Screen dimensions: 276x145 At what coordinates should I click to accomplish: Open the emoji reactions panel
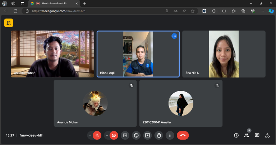(136, 135)
